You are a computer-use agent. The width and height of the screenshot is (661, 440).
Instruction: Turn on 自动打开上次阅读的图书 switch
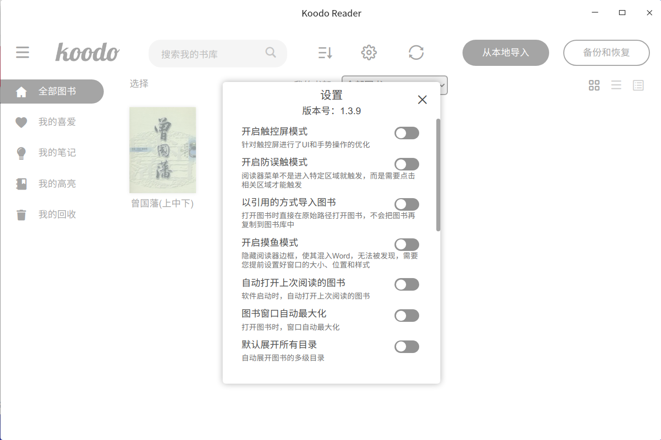point(407,285)
